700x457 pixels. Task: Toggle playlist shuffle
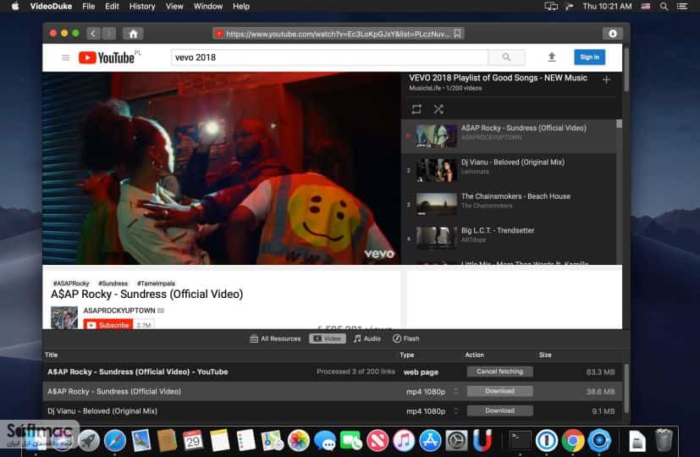(x=438, y=109)
